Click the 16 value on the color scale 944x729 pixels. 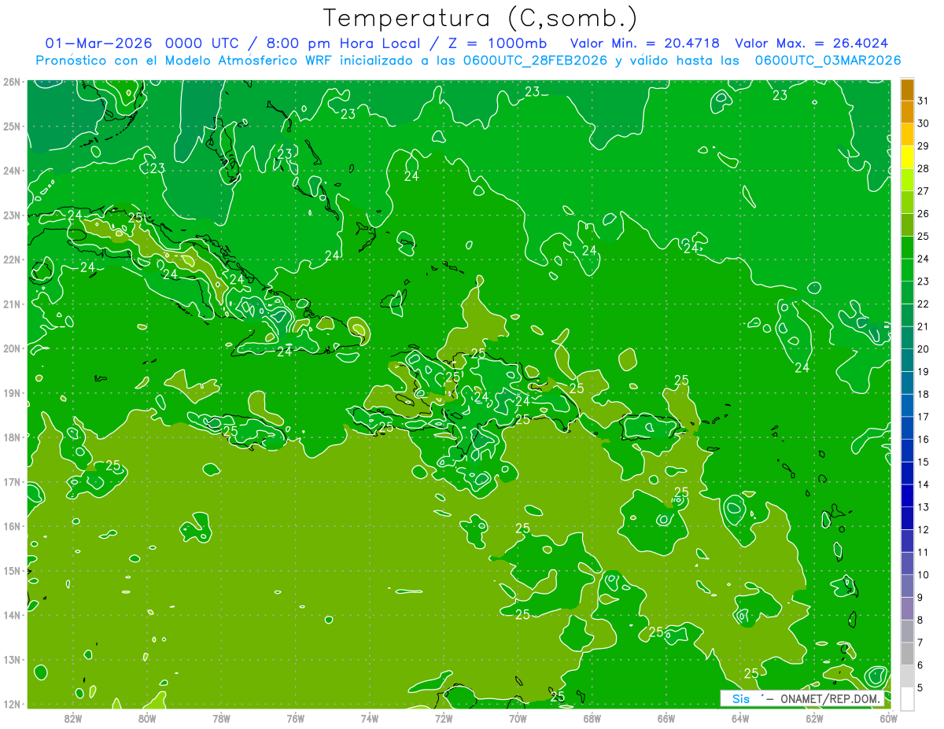click(x=923, y=440)
